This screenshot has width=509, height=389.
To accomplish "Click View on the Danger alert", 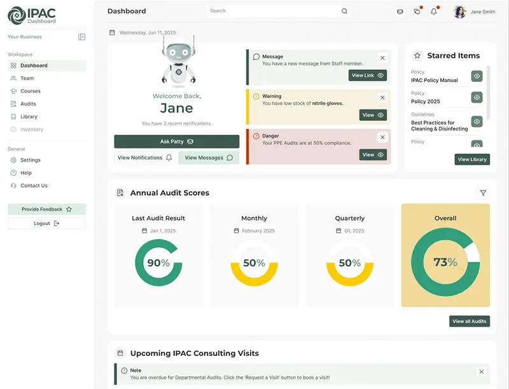I will 373,154.
